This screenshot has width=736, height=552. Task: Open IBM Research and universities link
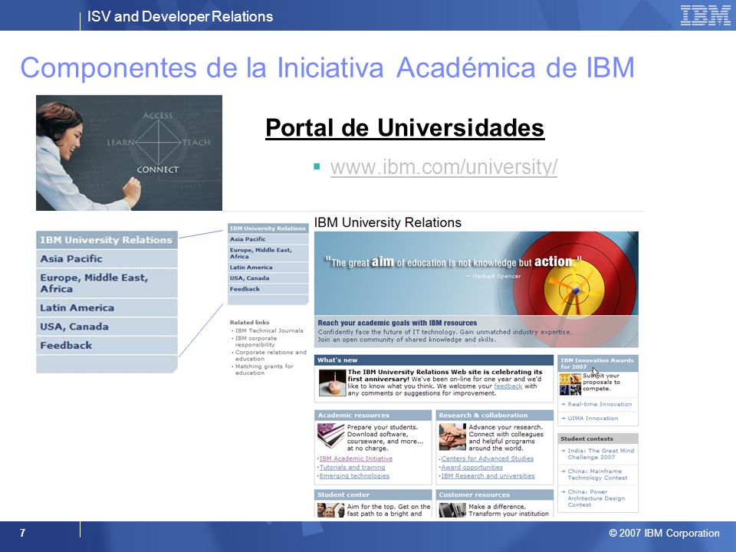pos(488,475)
